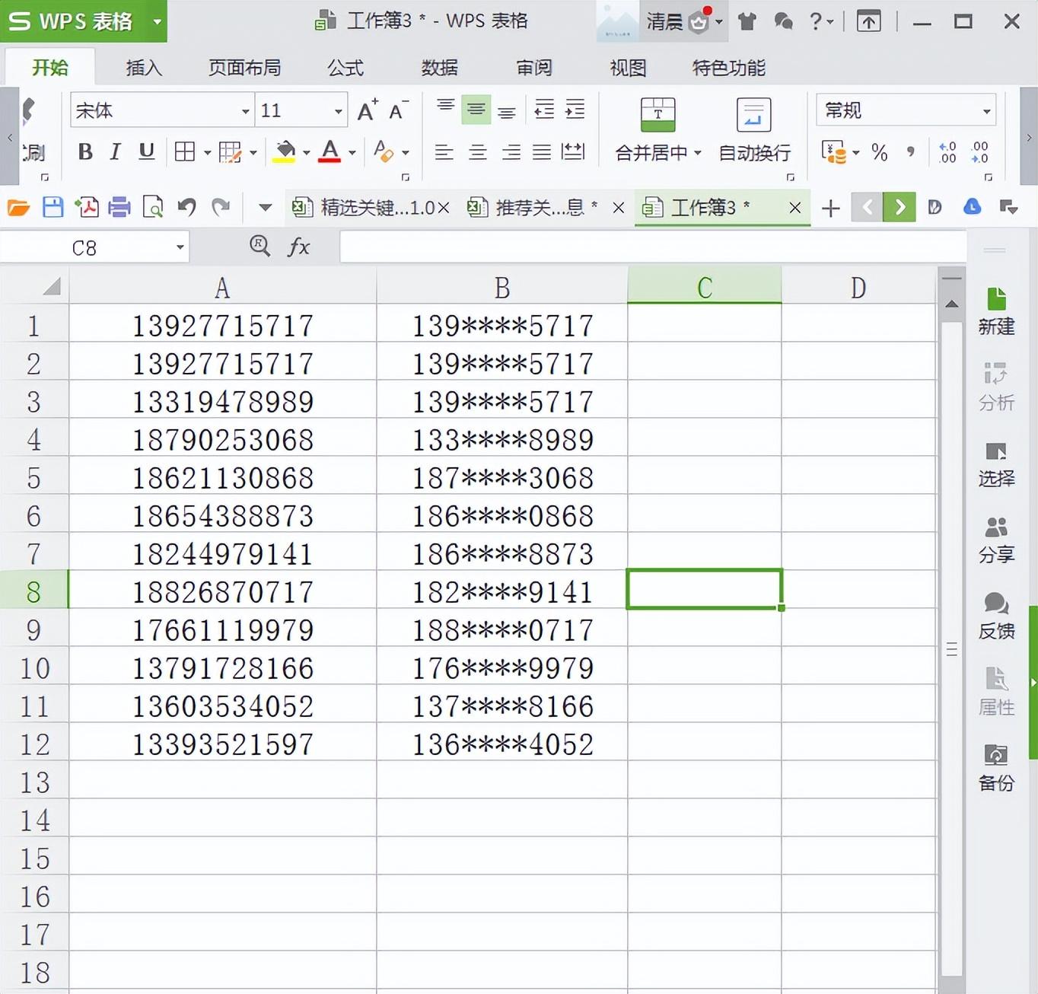The image size is (1038, 994).
Task: Increase decimal places
Action: tap(947, 152)
